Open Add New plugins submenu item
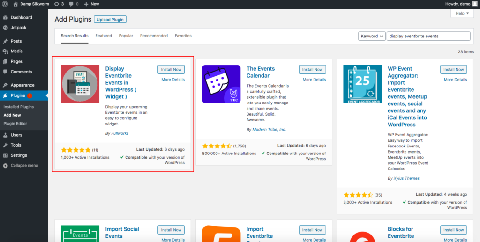The width and height of the screenshot is (480, 242). coord(12,115)
